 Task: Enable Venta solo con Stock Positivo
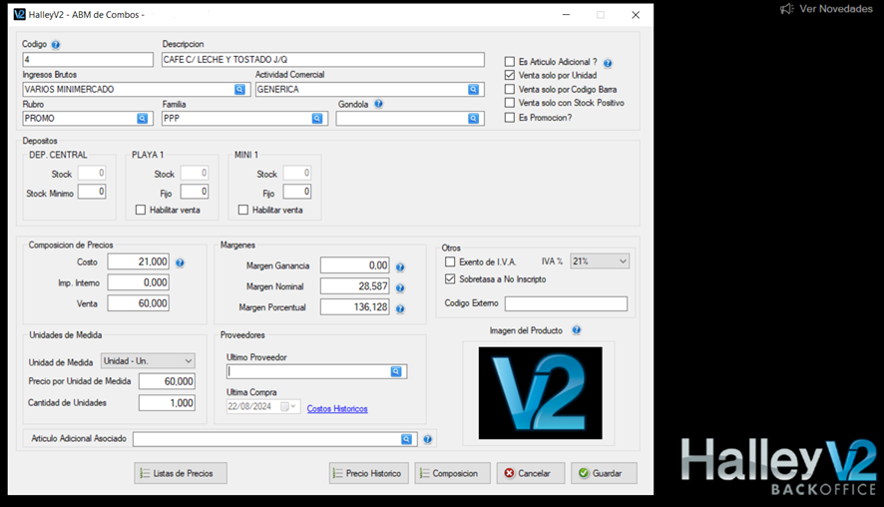[x=510, y=103]
